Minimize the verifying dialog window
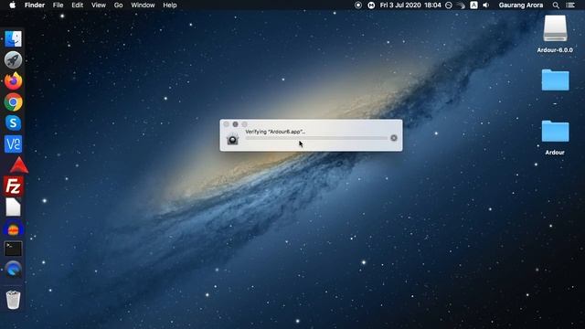 [x=235, y=124]
